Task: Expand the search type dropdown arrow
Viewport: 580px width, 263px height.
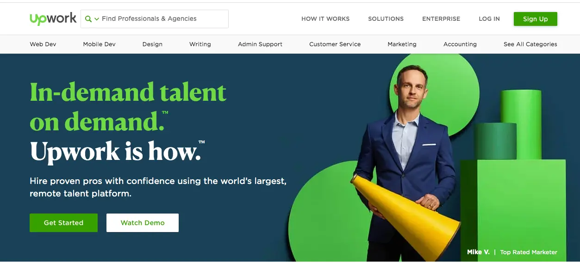Action: pyautogui.click(x=97, y=19)
